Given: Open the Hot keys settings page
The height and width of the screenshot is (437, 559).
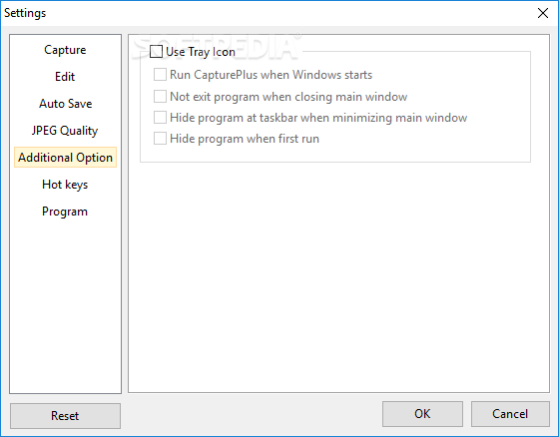Looking at the screenshot, I should point(65,185).
